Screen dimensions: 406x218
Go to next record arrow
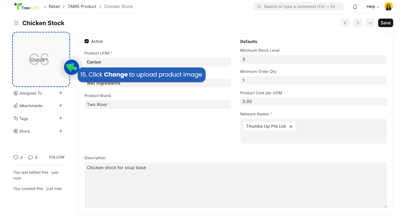[358, 23]
